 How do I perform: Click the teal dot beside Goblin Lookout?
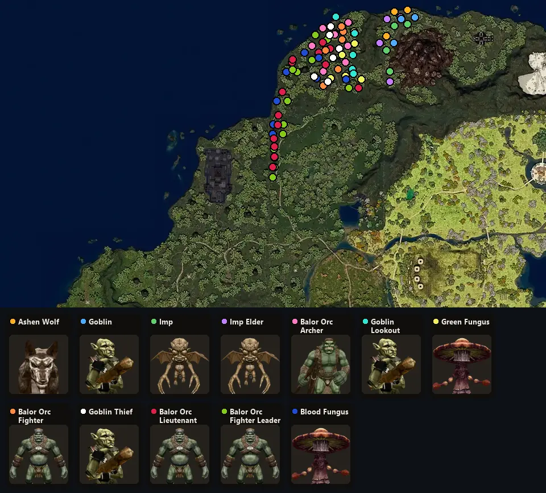pos(365,322)
